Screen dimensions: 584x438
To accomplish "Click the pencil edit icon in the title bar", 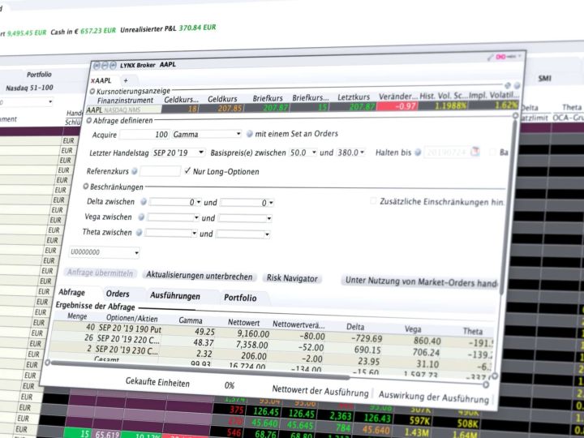I will pos(490,58).
